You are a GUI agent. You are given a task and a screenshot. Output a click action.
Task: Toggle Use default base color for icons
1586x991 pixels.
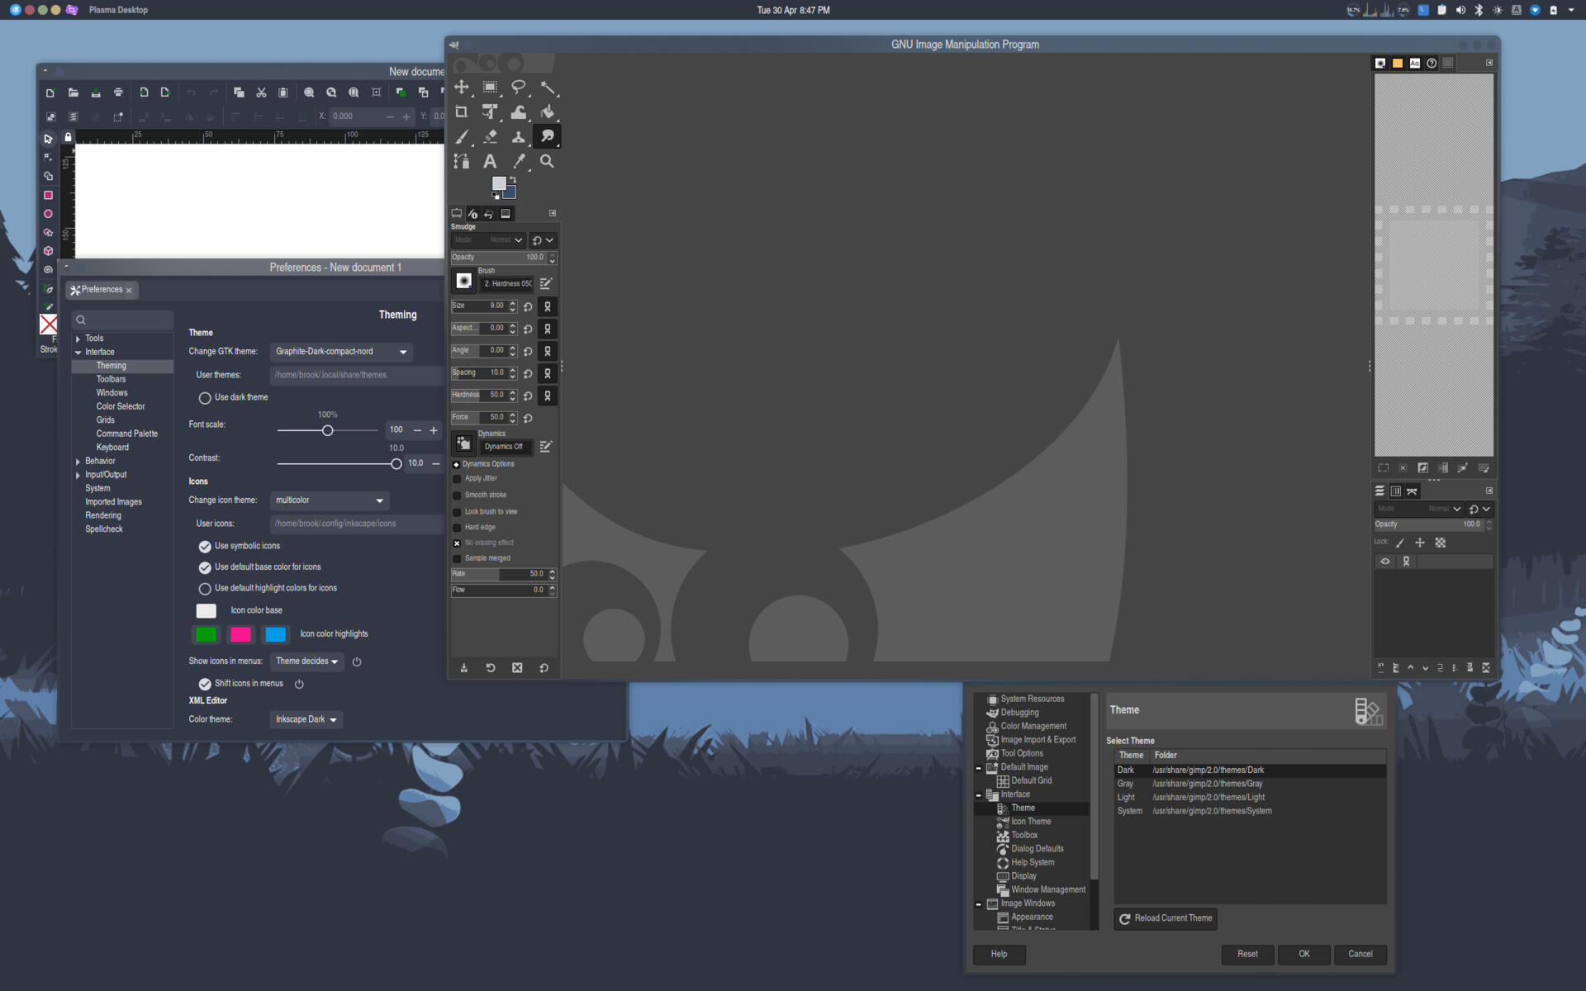coord(205,567)
